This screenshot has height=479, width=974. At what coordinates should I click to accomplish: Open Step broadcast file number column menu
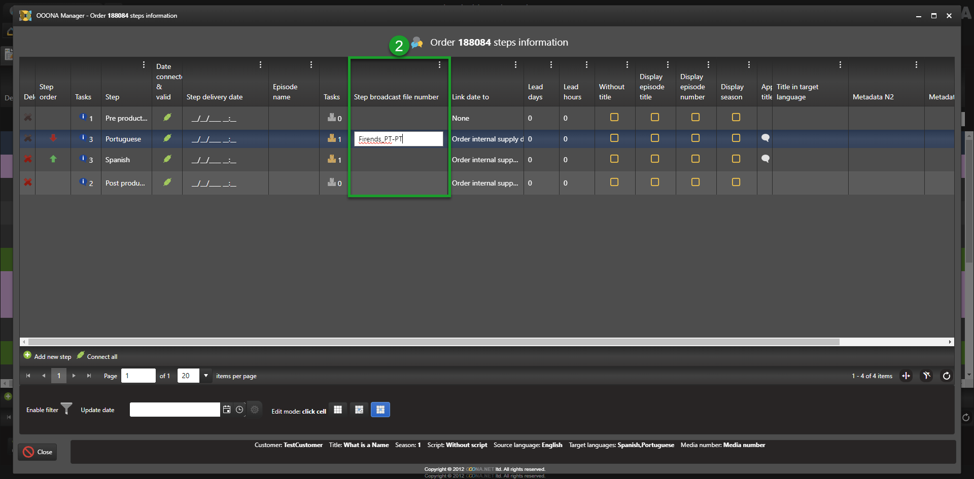(439, 65)
